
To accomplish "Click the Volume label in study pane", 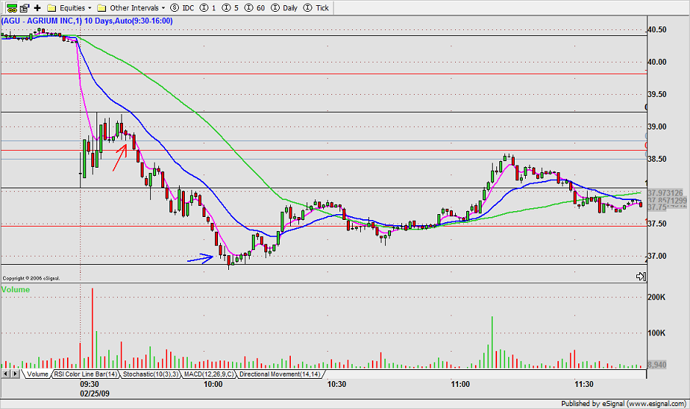I will pyautogui.click(x=16, y=289).
